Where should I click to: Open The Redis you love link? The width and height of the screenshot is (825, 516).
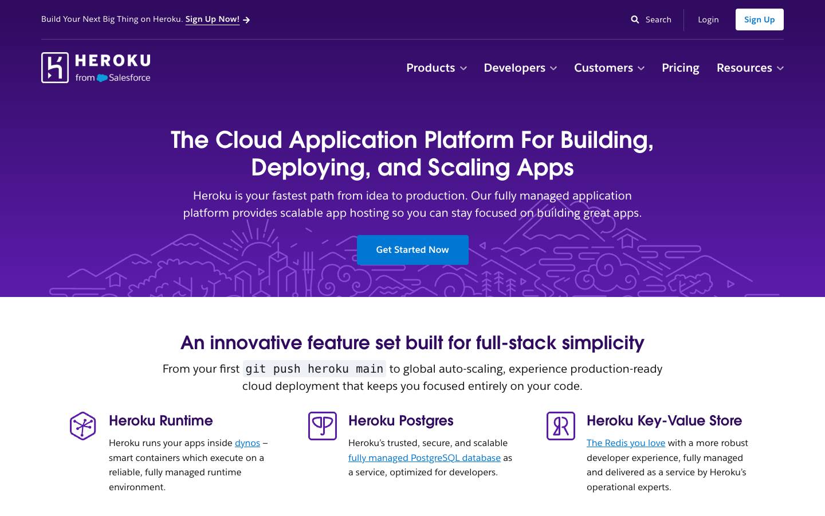[x=626, y=443]
